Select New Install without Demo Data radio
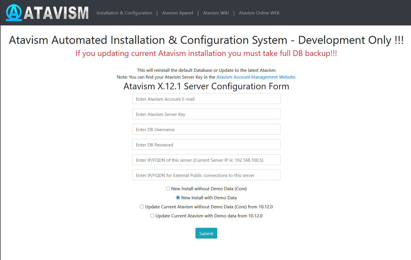The width and height of the screenshot is (411, 260). 168,188
